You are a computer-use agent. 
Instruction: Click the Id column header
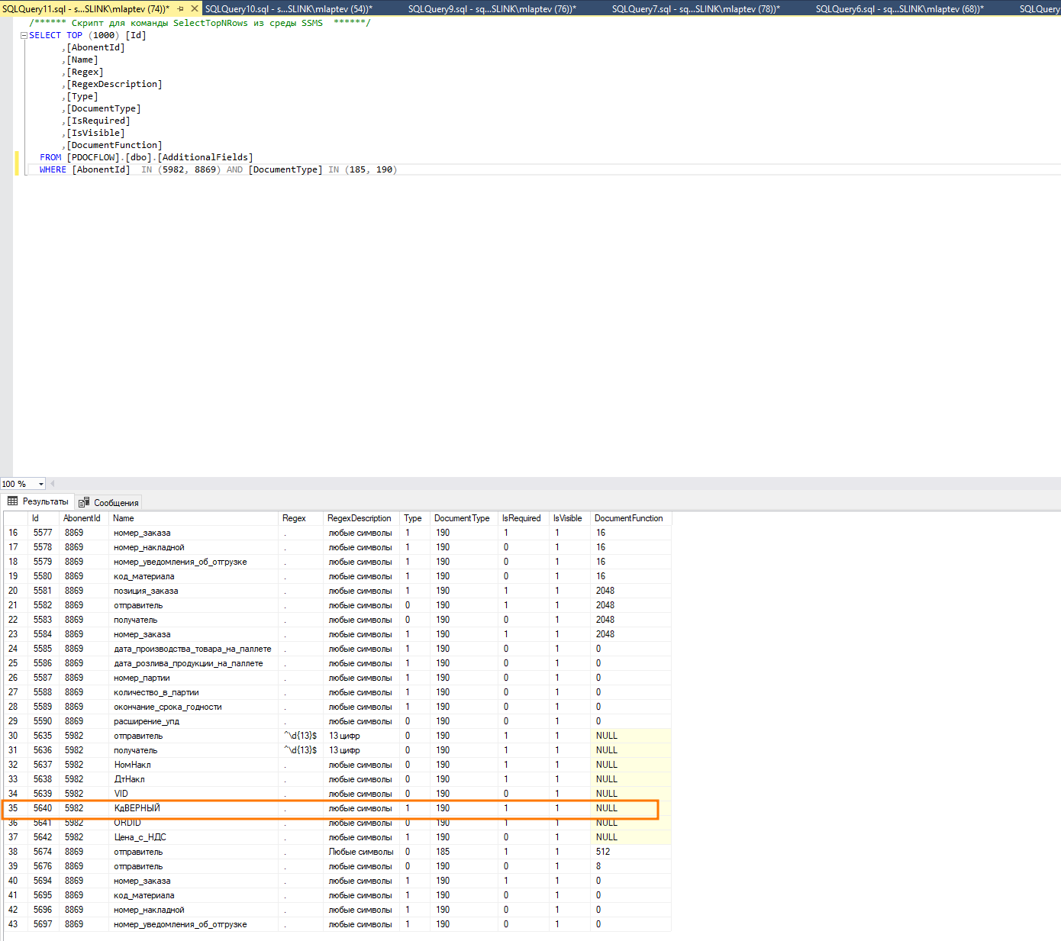coord(44,518)
